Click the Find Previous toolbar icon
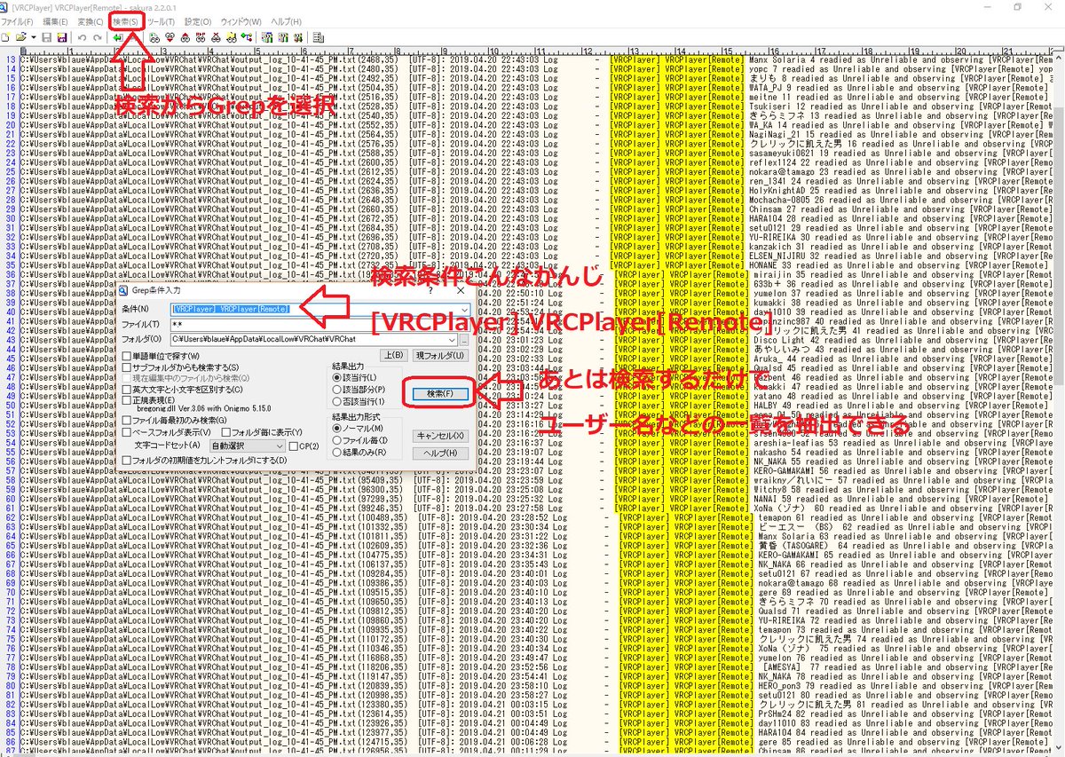1065x757 pixels. [x=185, y=37]
